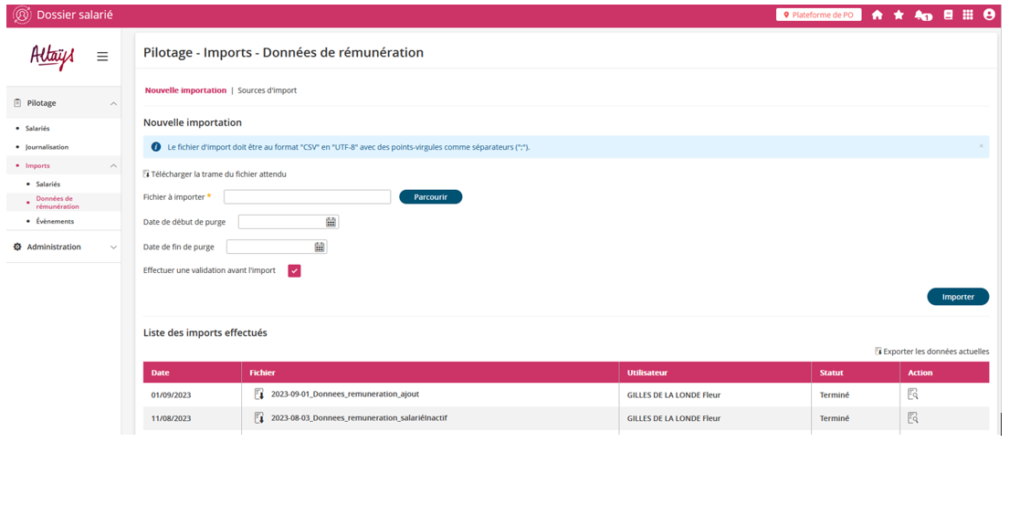This screenshot has width=1009, height=505.
Task: Collapse the Imports submenu
Action: pyautogui.click(x=113, y=166)
